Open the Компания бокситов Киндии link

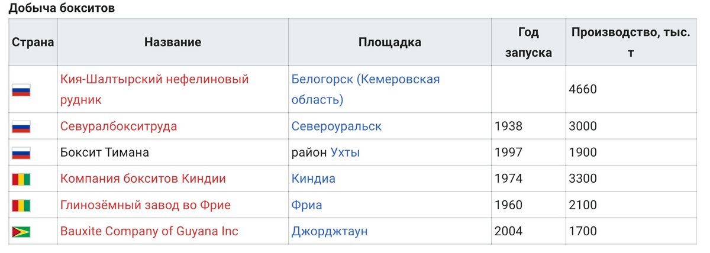click(143, 179)
